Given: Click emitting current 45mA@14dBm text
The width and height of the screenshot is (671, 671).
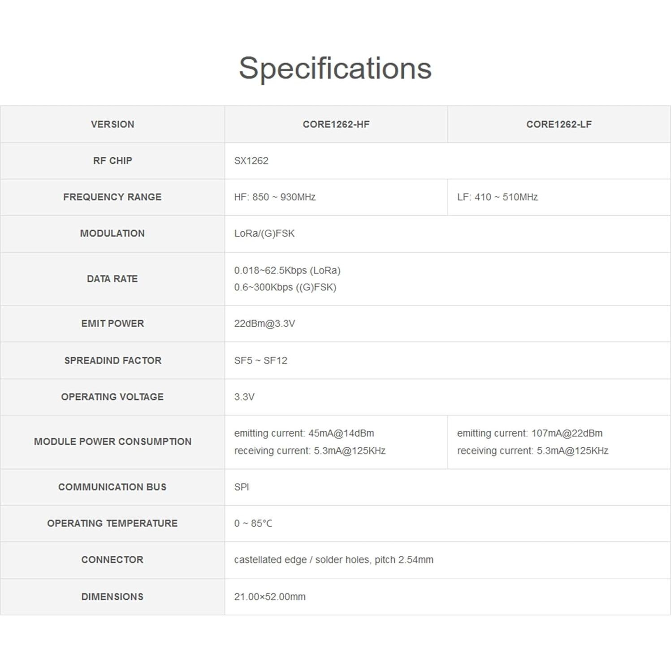Looking at the screenshot, I should pos(304,433).
